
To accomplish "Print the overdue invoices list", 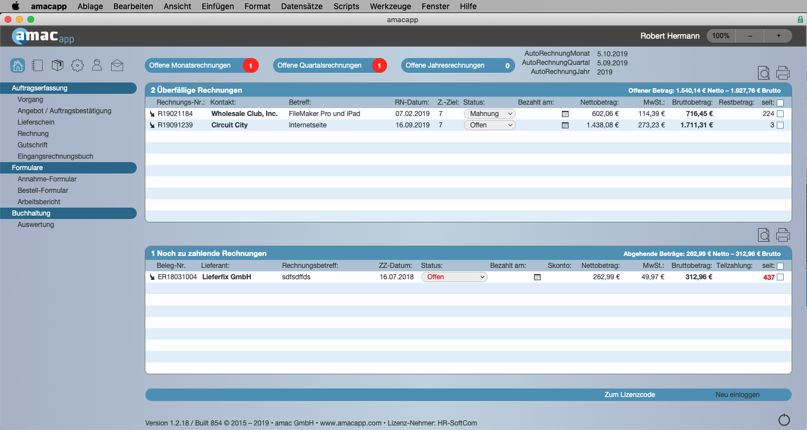I will pyautogui.click(x=783, y=73).
